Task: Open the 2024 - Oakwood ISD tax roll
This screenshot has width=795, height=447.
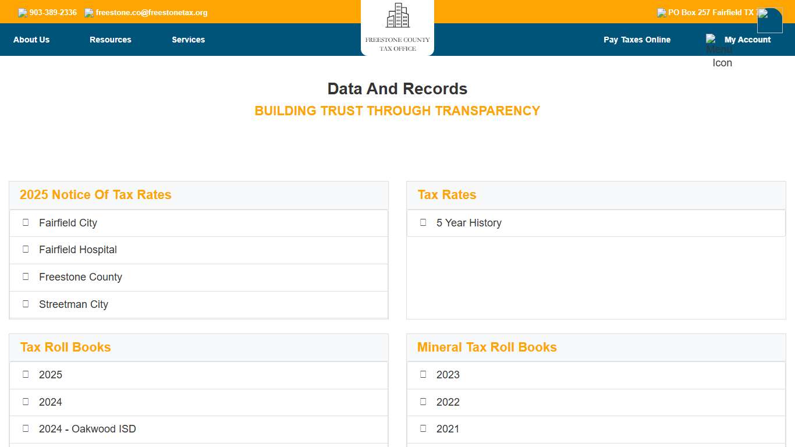Action: 87,429
